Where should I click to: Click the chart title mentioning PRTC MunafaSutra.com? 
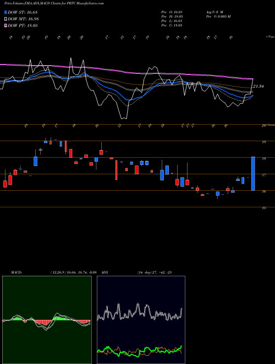[54, 3]
